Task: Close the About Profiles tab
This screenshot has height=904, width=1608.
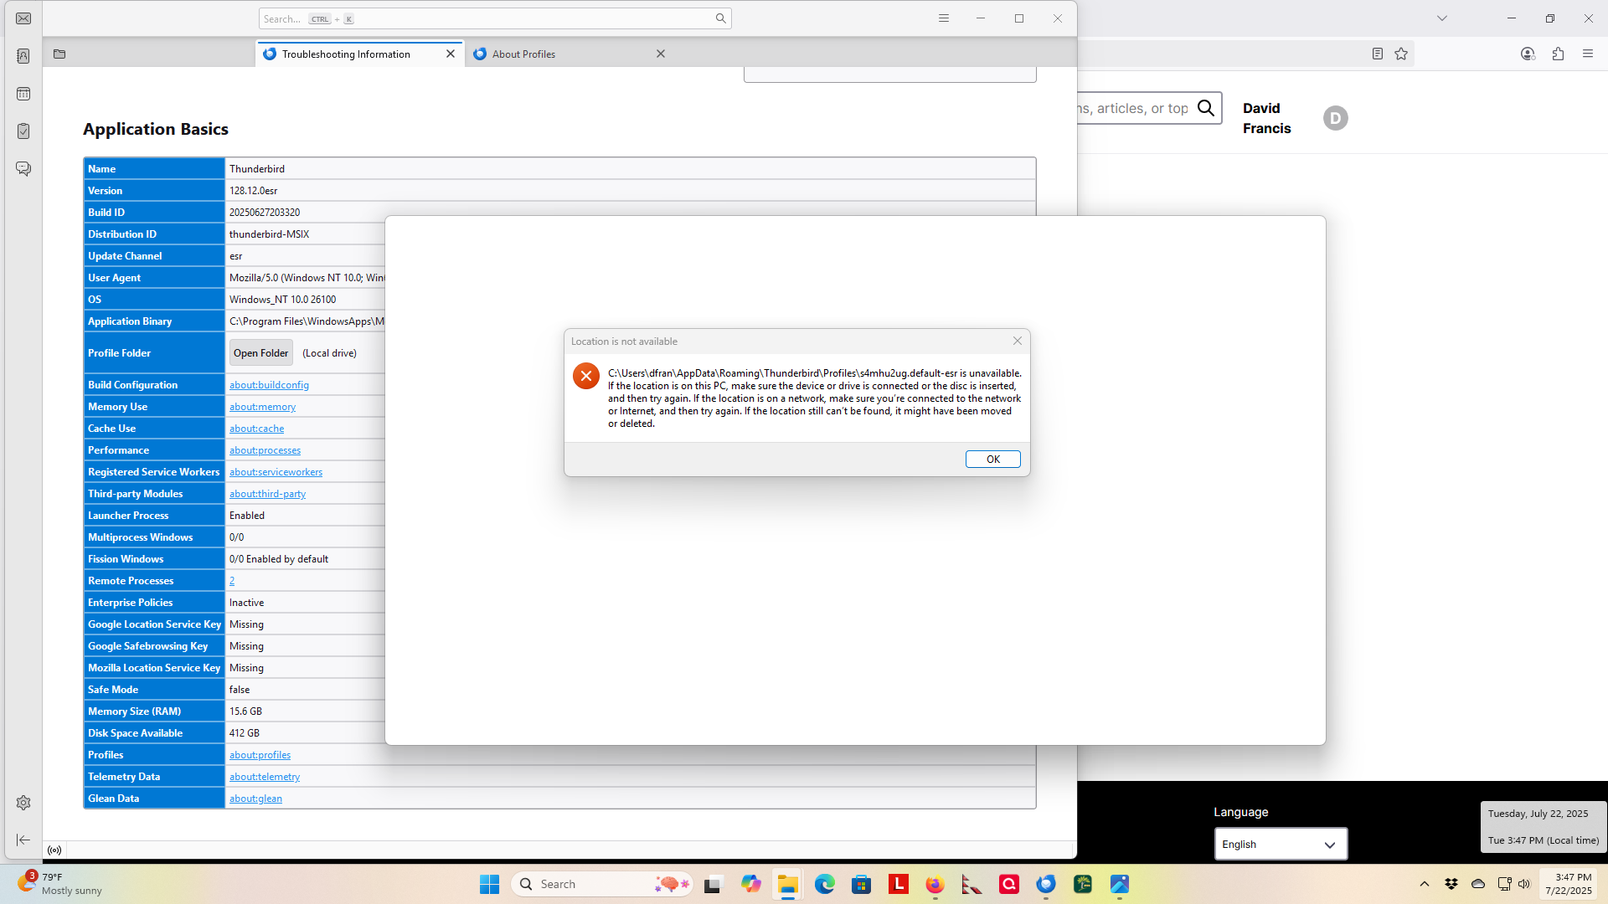Action: point(661,54)
